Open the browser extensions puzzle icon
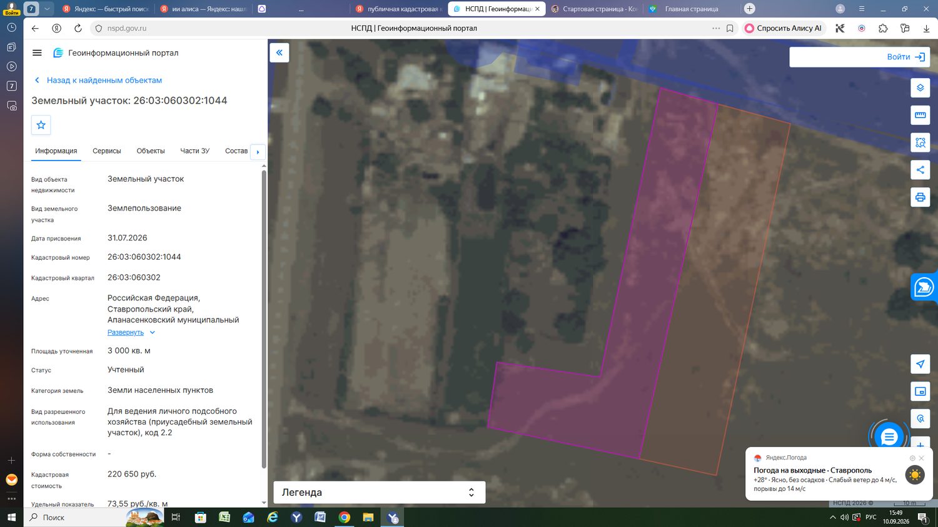The height and width of the screenshot is (527, 938). pyautogui.click(x=883, y=28)
